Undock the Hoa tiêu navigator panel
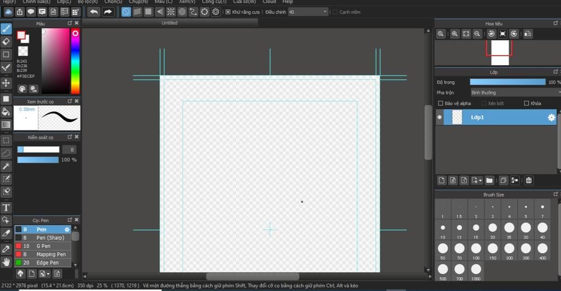This screenshot has height=291, width=561. tap(556, 23)
